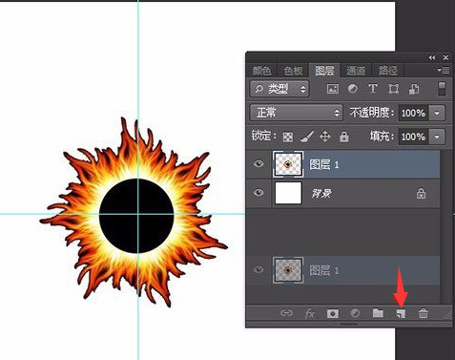Screen dimensions: 455x360
Task: Switch to the 路径 tab
Action: click(x=387, y=71)
